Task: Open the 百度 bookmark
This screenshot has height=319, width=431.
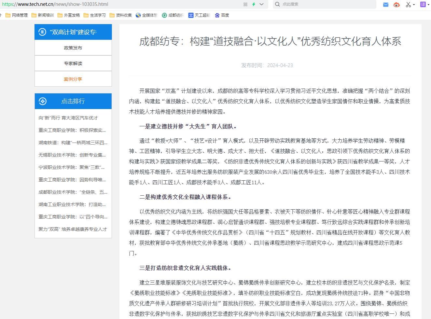Action: [x=222, y=15]
